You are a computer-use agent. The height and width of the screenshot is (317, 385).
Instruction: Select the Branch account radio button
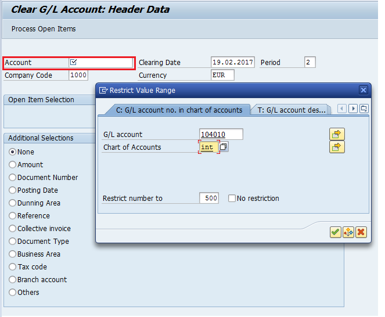[x=12, y=279]
